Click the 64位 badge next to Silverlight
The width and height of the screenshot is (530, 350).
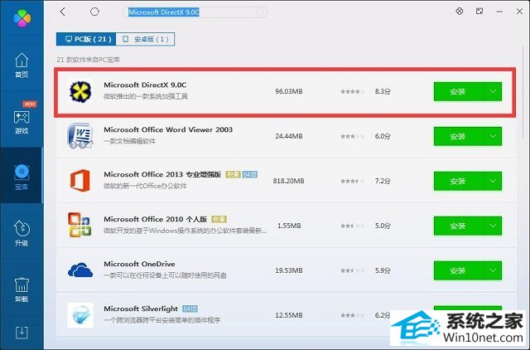point(190,309)
